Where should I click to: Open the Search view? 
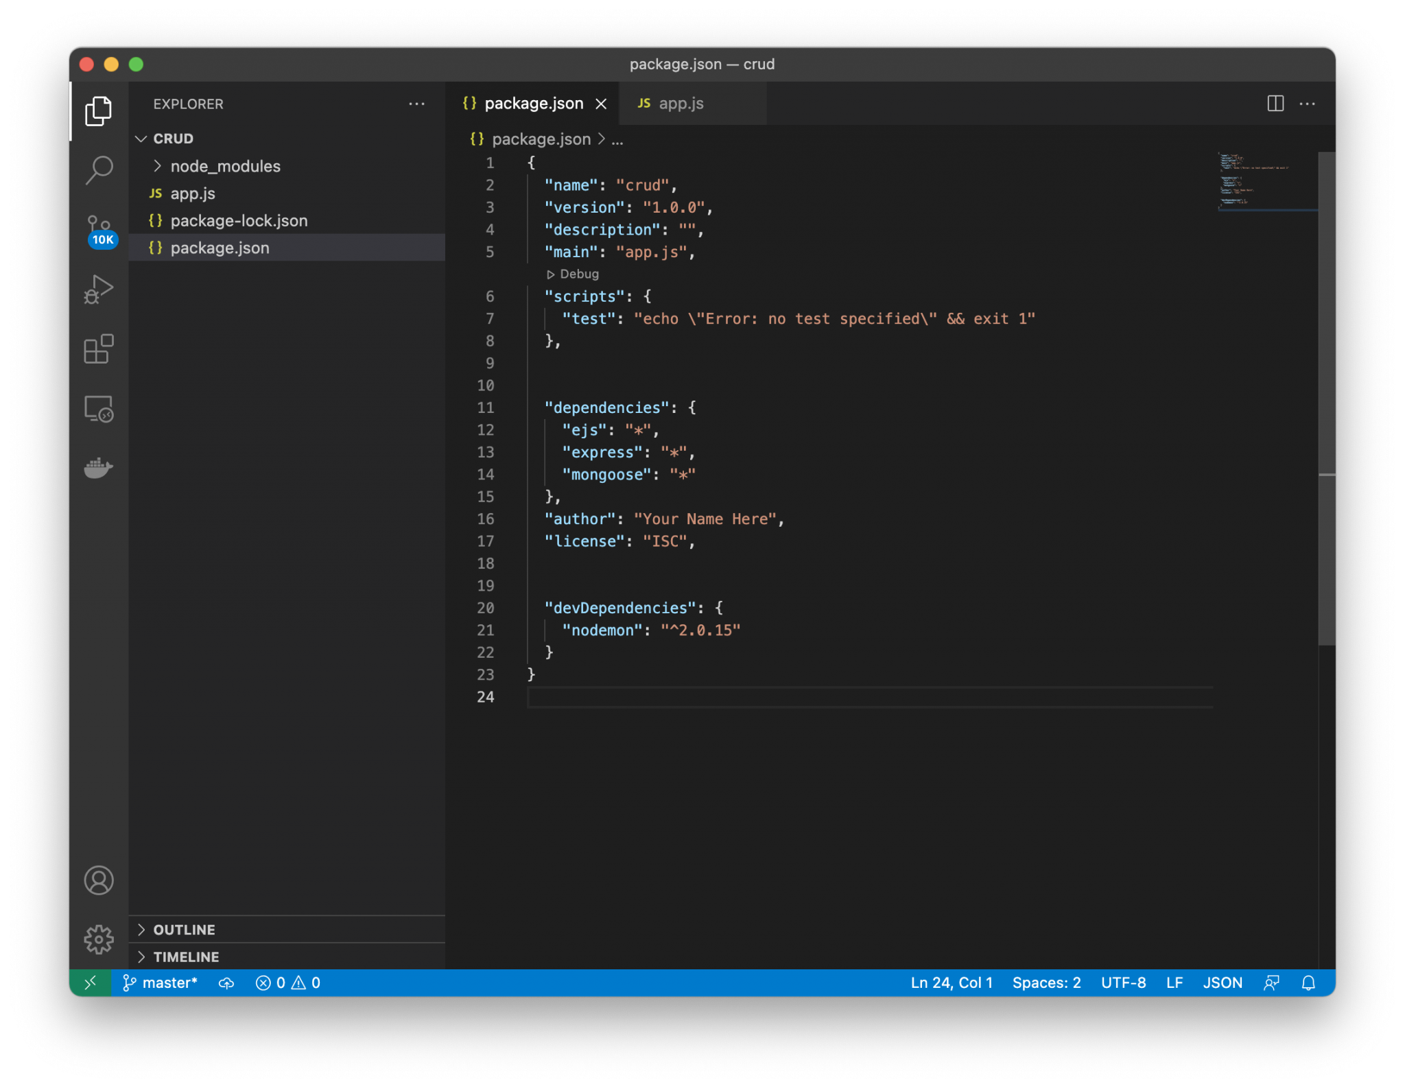tap(99, 169)
